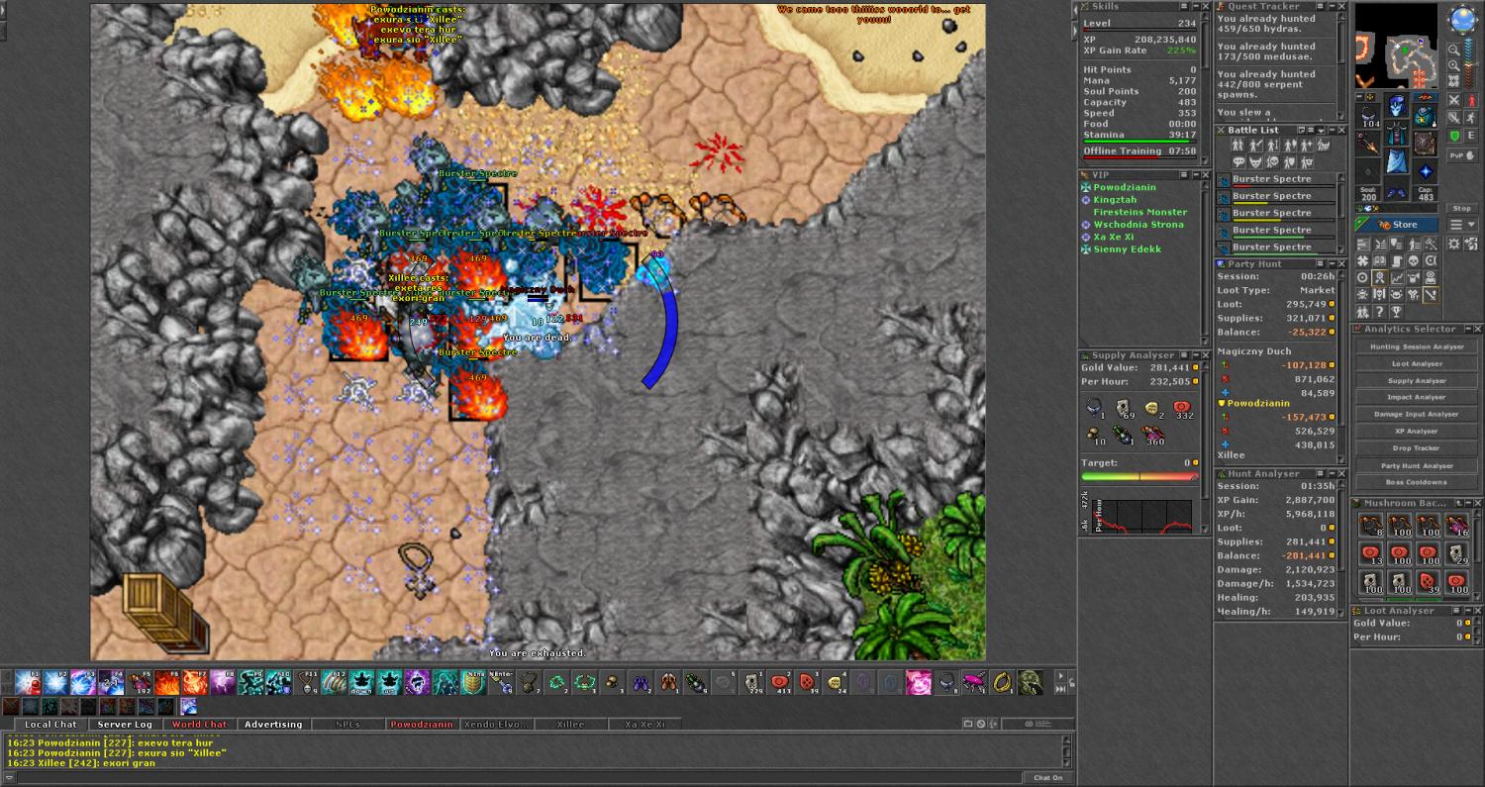Switch to Local Chat tab
This screenshot has width=1485, height=787.
point(50,725)
